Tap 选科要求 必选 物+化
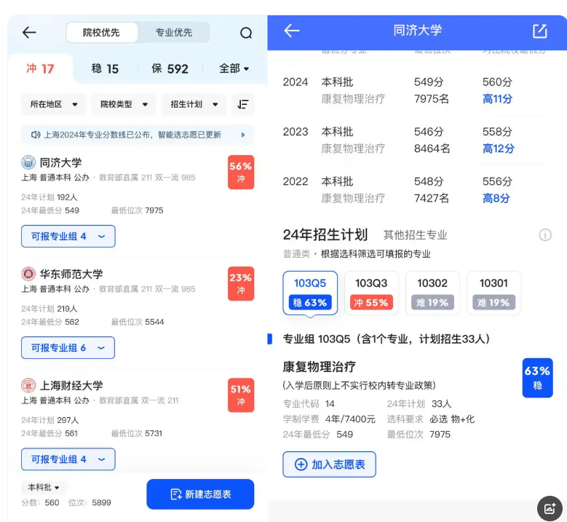Screen dimensions: 567x522 point(431,419)
